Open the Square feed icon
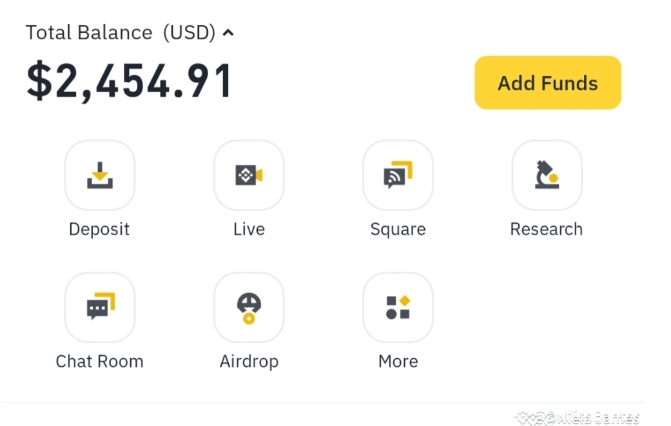This screenshot has width=671, height=426. pos(398,175)
